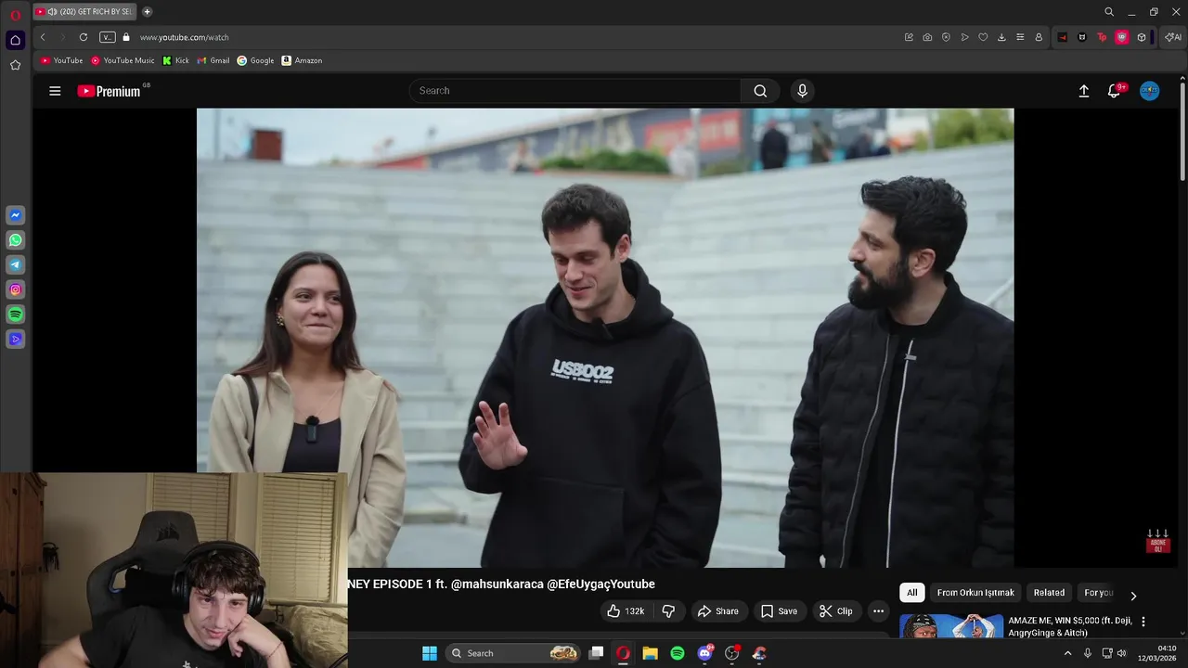Open Spotify from the taskbar

[x=678, y=653]
